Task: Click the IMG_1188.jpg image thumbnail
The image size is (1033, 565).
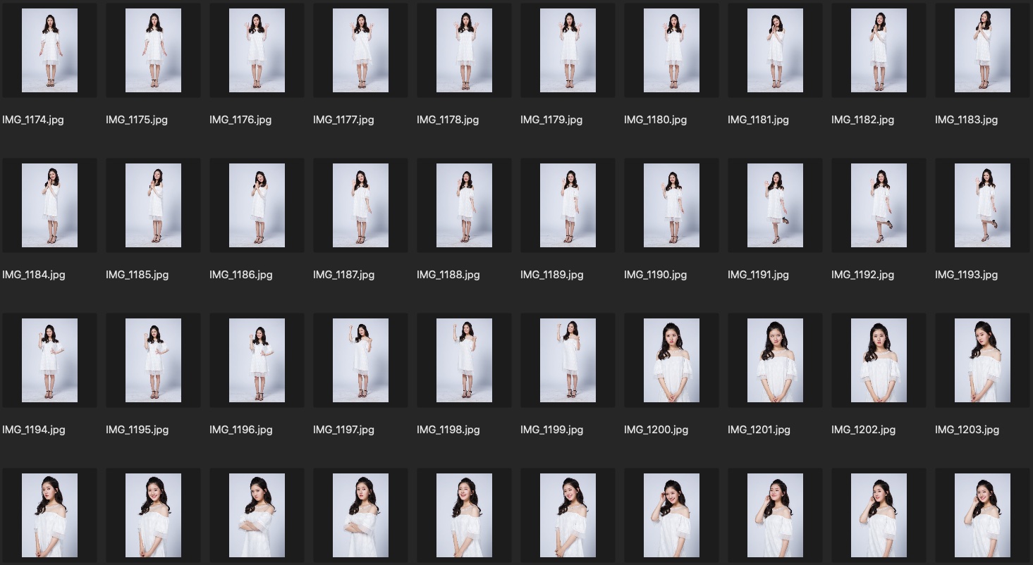Action: point(464,205)
